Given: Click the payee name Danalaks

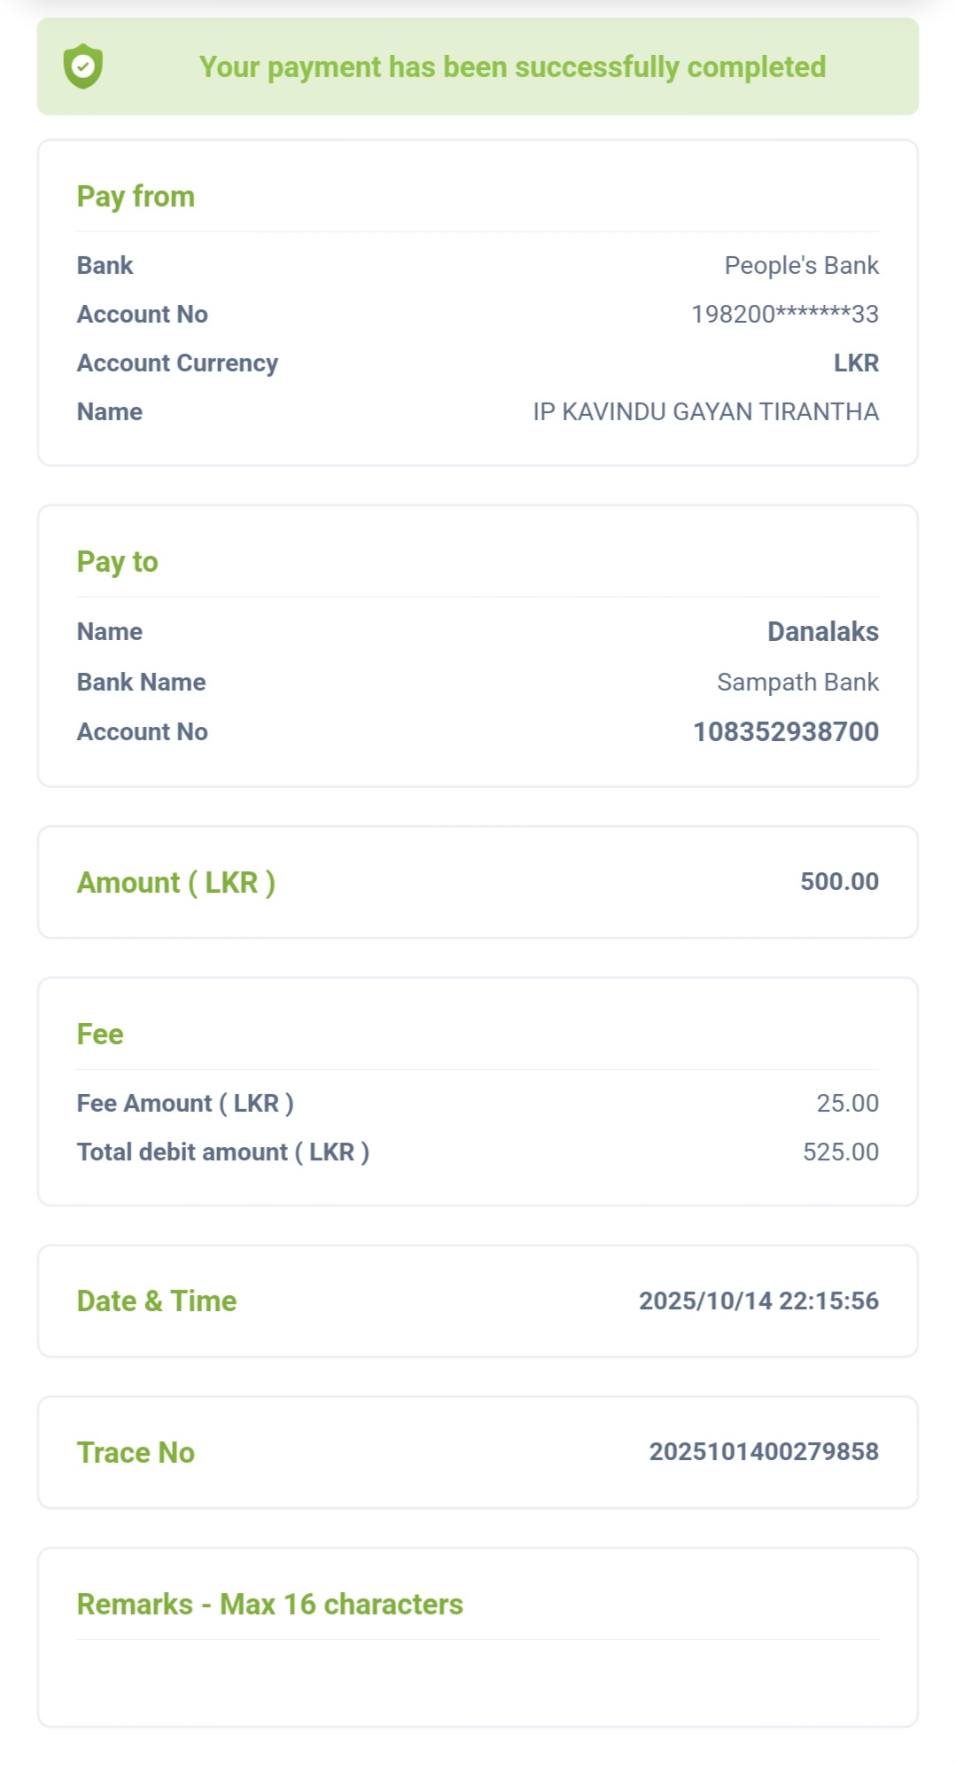Looking at the screenshot, I should (x=822, y=632).
